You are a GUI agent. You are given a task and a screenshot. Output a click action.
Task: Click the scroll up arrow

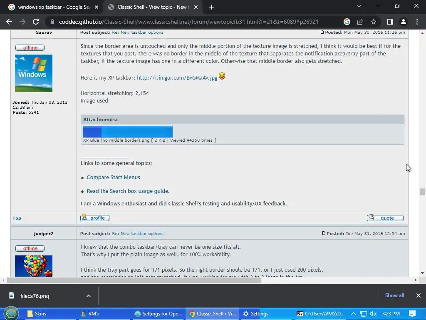pyautogui.click(x=422, y=33)
